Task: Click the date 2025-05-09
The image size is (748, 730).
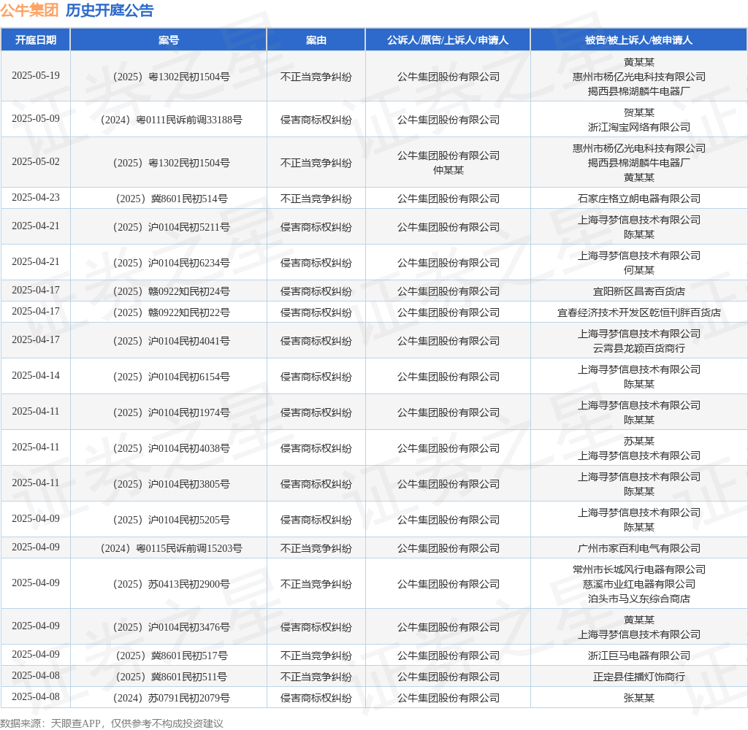Action: (36, 119)
